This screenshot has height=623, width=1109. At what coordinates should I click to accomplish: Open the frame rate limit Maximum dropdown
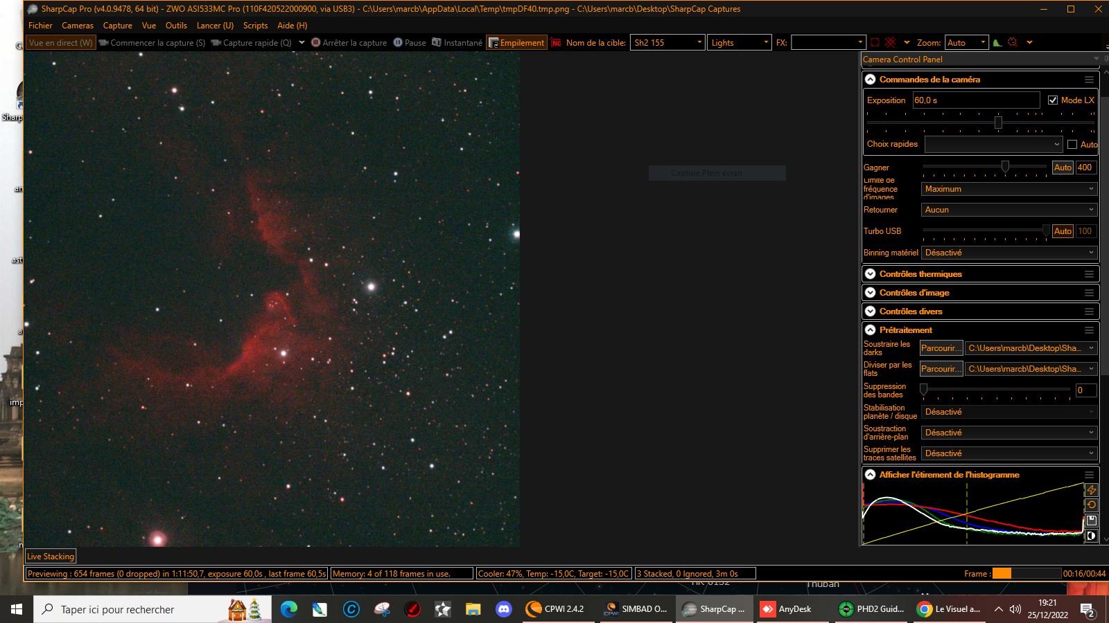tap(1009, 189)
